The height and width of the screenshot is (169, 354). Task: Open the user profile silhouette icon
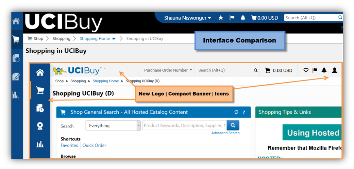(x=334, y=70)
